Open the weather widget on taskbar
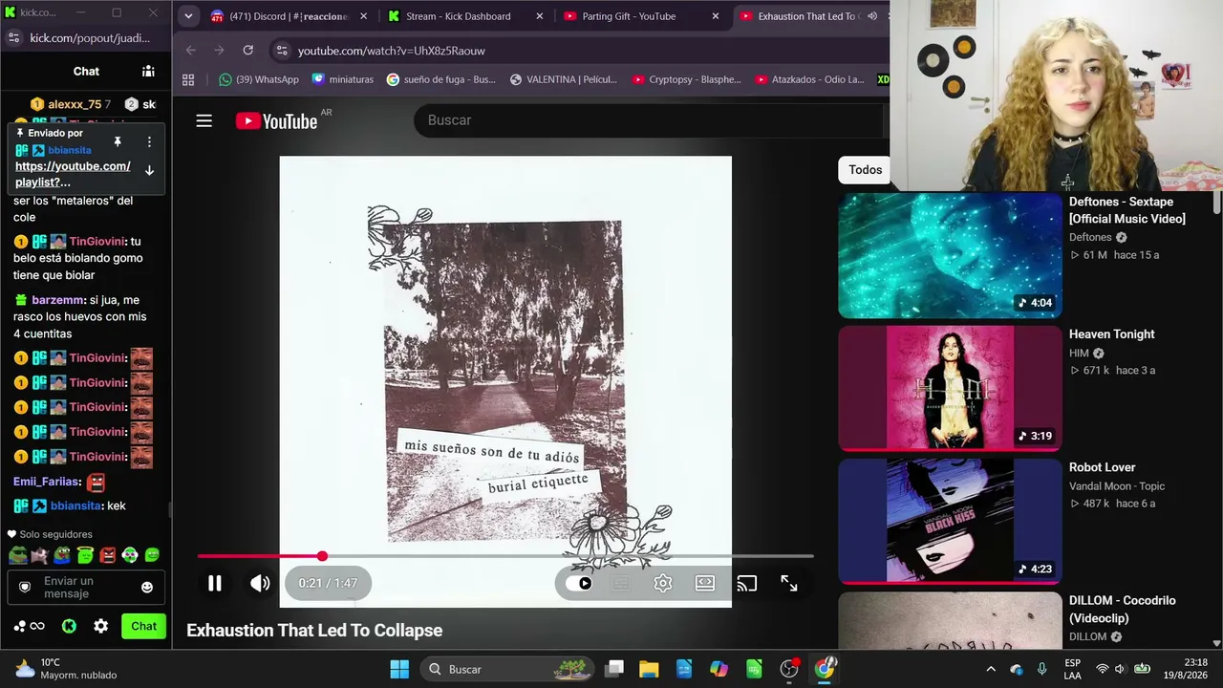The width and height of the screenshot is (1223, 688). [65, 669]
